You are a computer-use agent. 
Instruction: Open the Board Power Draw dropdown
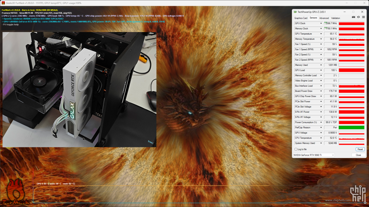(x=321, y=91)
